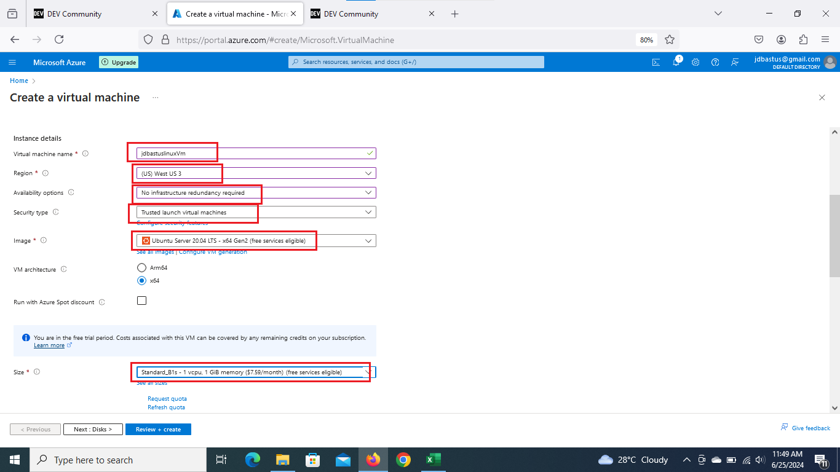Click the Upgrade button
The width and height of the screenshot is (840, 472).
(119, 62)
